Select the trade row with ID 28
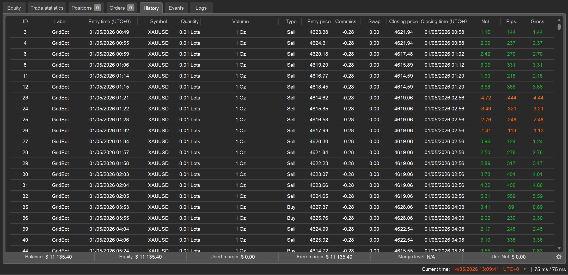The height and width of the screenshot is (275, 568). coord(282,153)
